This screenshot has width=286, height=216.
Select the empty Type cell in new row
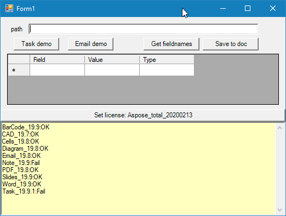(167, 70)
